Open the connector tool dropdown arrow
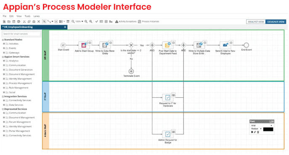Screen dimensions: 289x155 pos(52,21)
